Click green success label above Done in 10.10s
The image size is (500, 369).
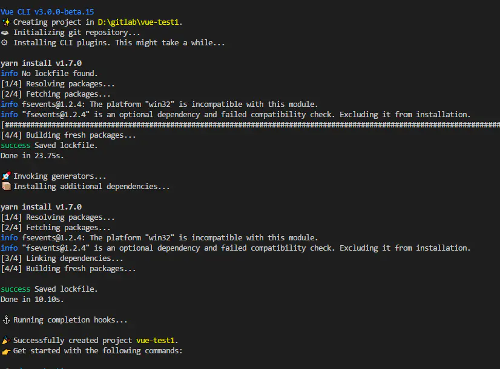pos(15,289)
